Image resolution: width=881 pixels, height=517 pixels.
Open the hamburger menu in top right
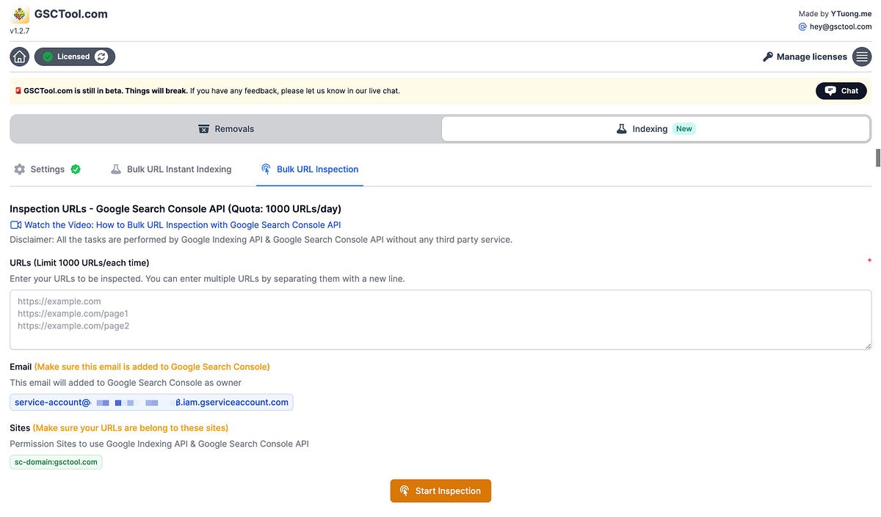861,56
